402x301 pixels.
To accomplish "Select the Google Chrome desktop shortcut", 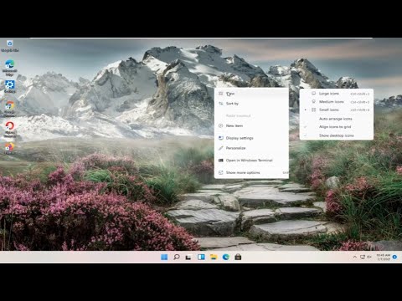I will (10, 109).
